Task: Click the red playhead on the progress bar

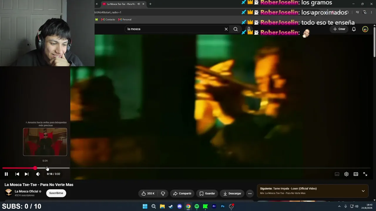Action: point(35,168)
